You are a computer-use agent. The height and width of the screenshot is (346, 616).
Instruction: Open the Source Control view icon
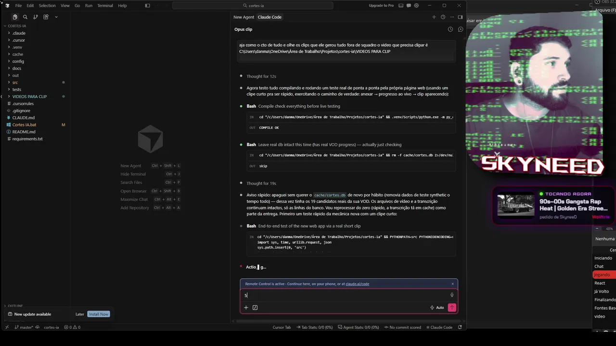36,17
